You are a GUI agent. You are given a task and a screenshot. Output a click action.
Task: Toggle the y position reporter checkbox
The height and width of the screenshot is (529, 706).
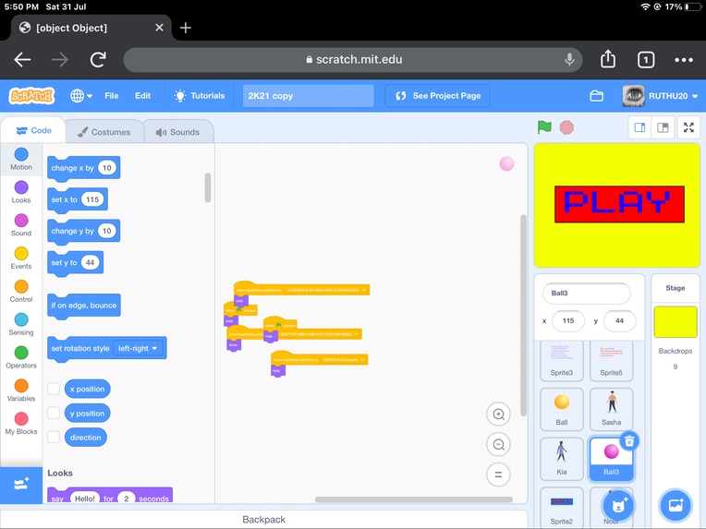[54, 413]
